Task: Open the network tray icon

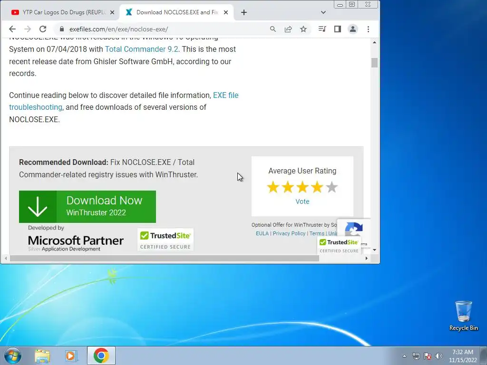Action: pos(416,356)
